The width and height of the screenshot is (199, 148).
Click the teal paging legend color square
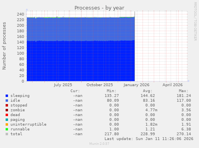click(7, 120)
